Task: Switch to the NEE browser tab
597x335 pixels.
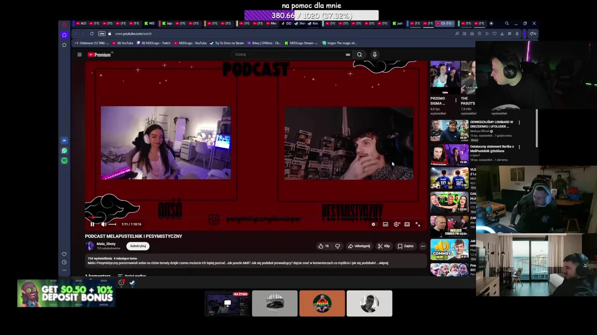Action: 150,23
